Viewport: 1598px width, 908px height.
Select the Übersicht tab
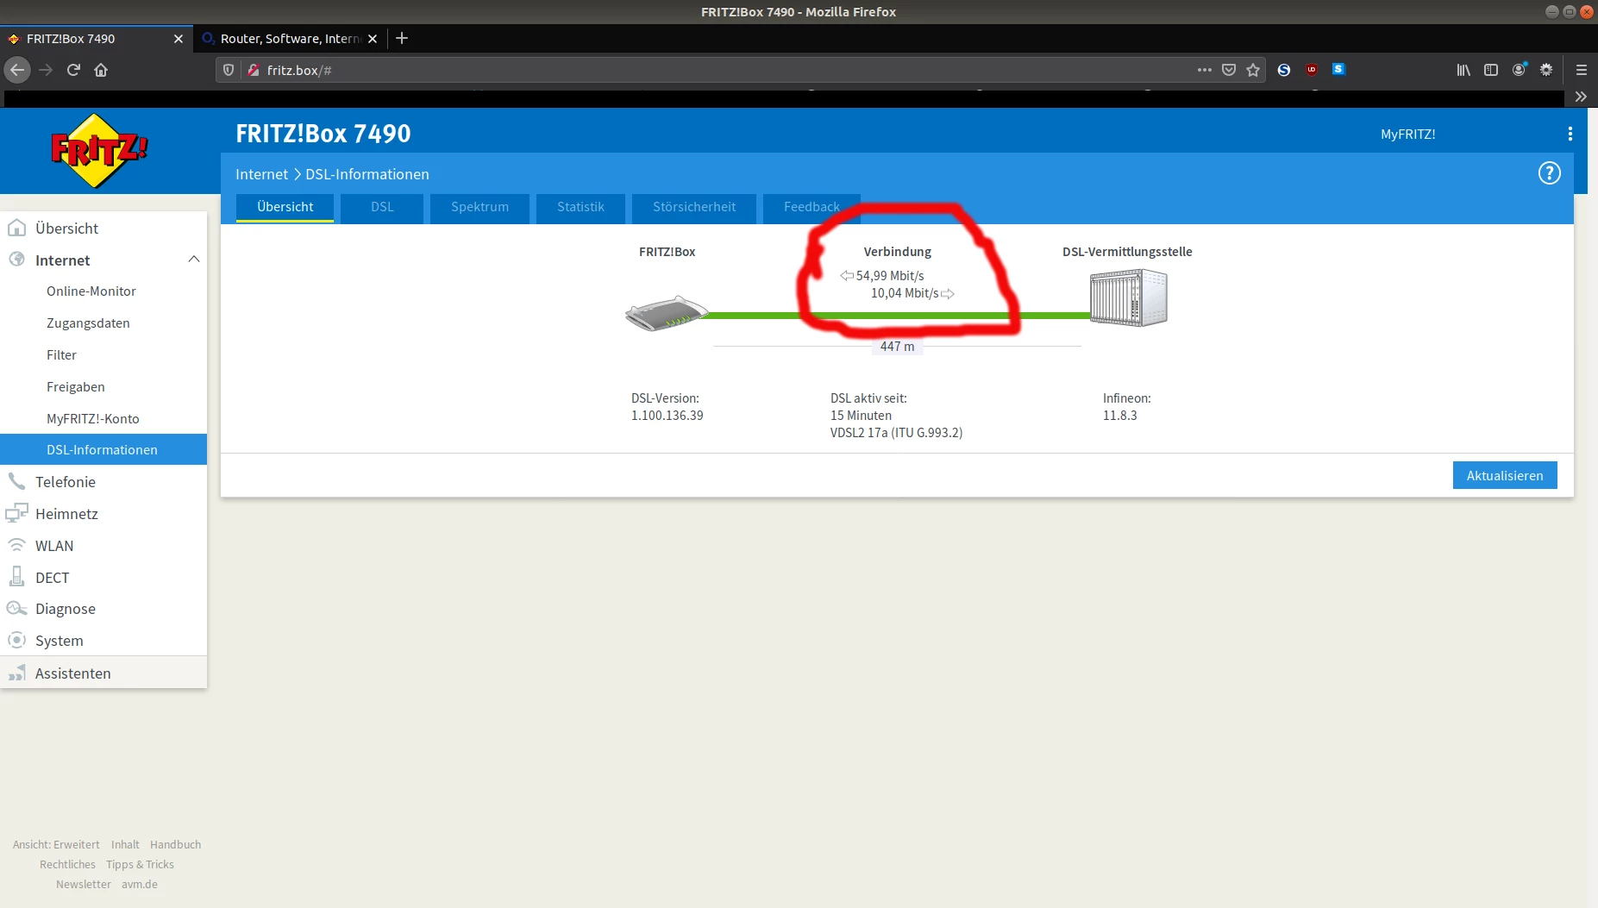pyautogui.click(x=285, y=207)
